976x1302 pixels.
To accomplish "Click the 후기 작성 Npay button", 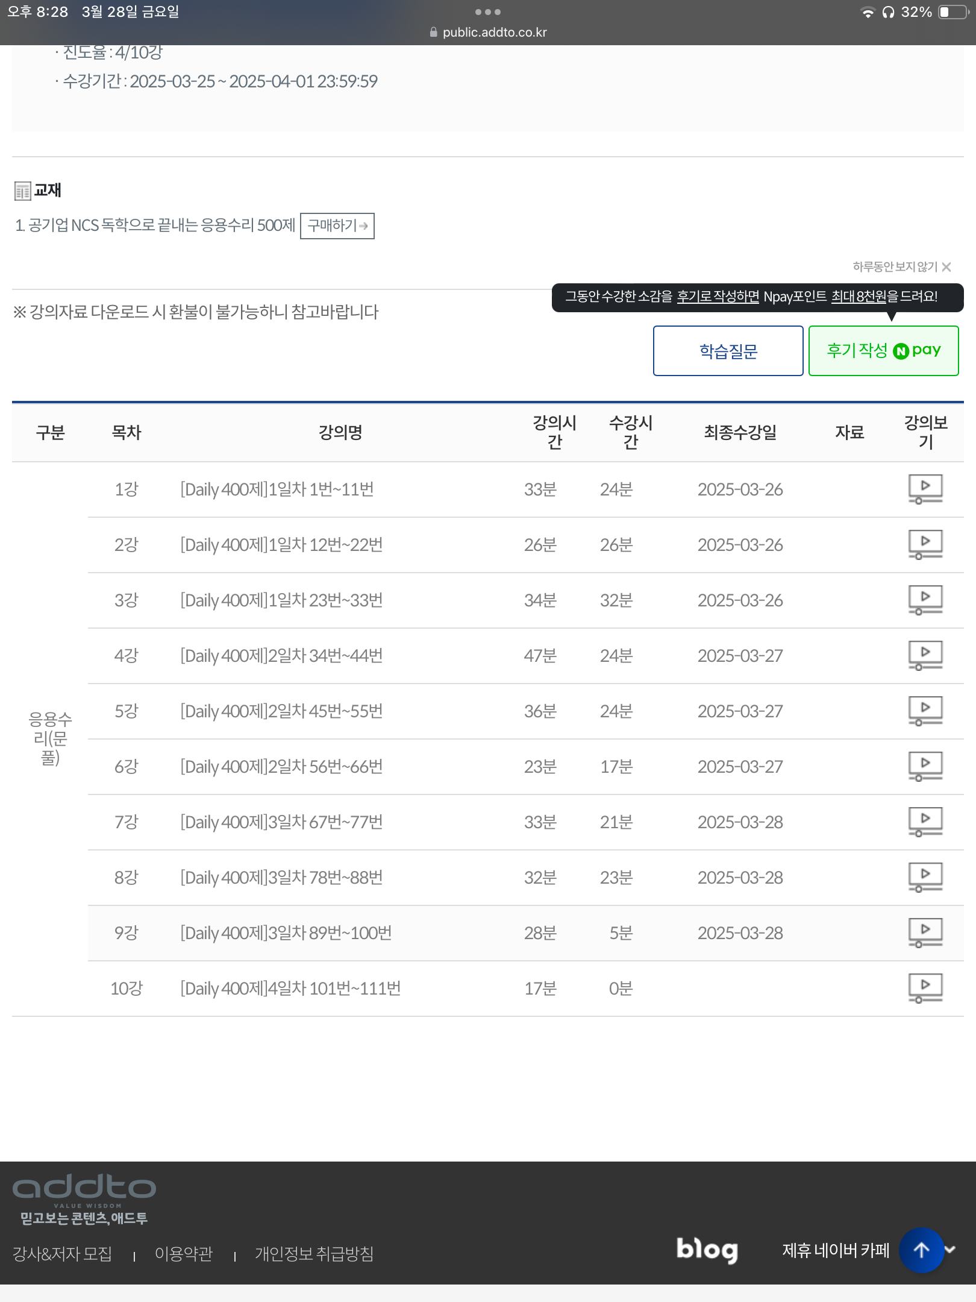I will (x=883, y=351).
